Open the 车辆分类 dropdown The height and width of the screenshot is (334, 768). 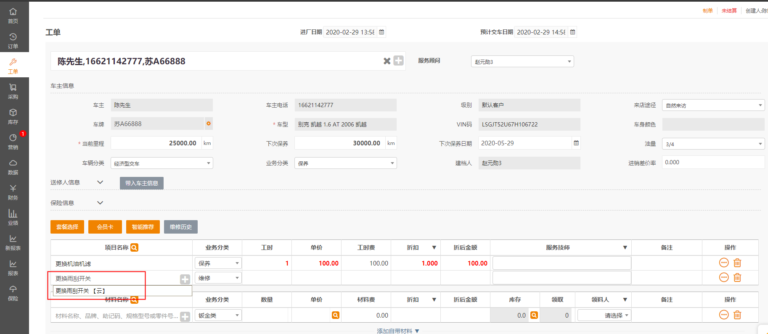162,163
